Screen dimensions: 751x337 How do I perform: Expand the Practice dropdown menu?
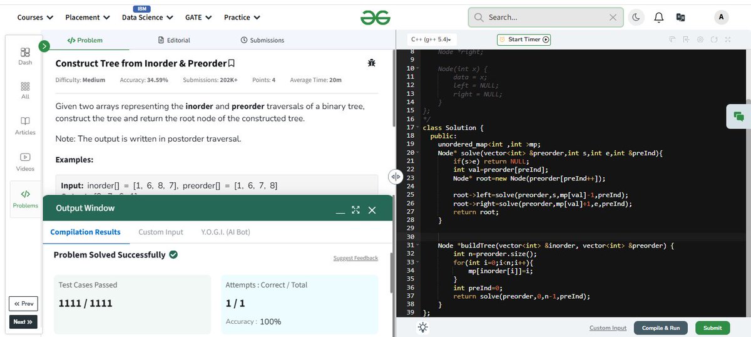click(x=242, y=18)
